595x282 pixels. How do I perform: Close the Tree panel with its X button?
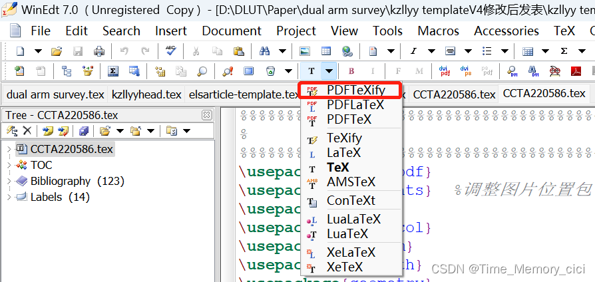click(x=206, y=114)
